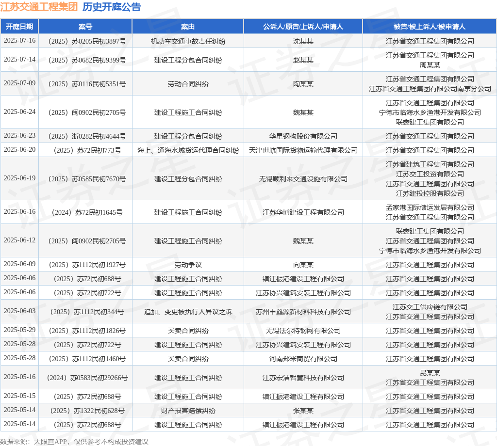Click 江苏省交通工程集团有限公司南京分公司
The height and width of the screenshot is (446, 497).
click(x=430, y=89)
